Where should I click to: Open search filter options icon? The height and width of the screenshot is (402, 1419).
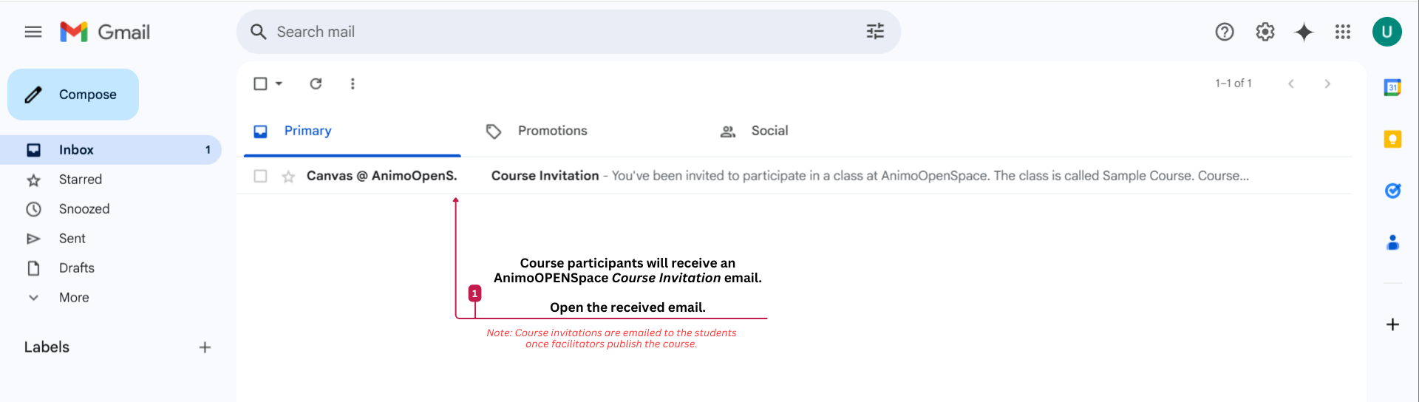click(875, 31)
